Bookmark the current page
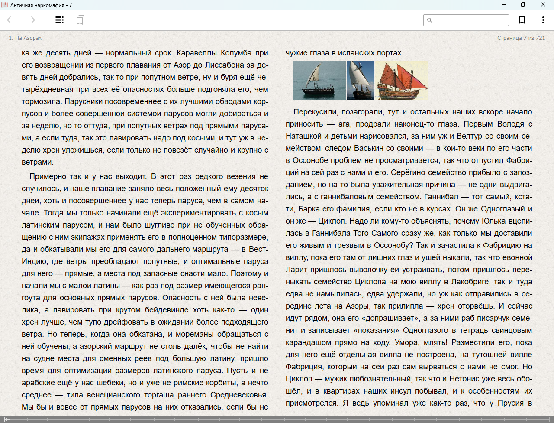554x423 pixels. [x=522, y=20]
